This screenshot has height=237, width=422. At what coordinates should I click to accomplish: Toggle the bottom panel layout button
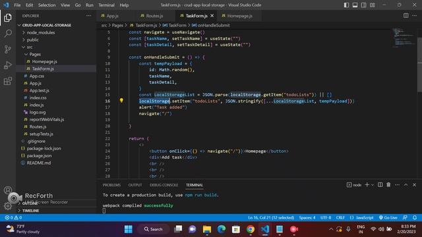355,5
